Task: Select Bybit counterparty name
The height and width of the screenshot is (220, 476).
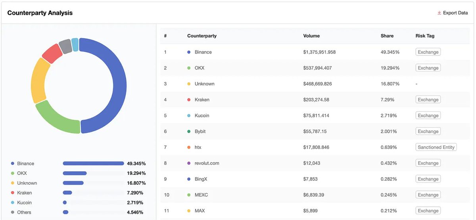Action: coord(200,131)
